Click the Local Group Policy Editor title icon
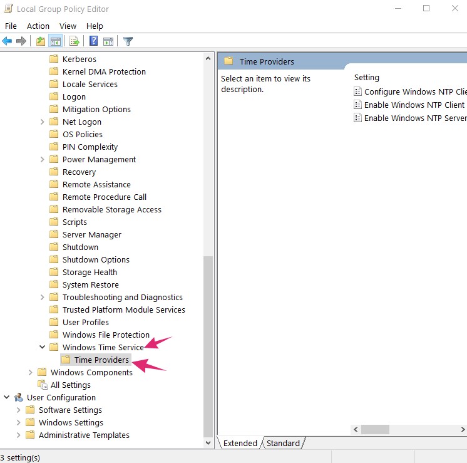The width and height of the screenshot is (467, 463). [x=8, y=9]
